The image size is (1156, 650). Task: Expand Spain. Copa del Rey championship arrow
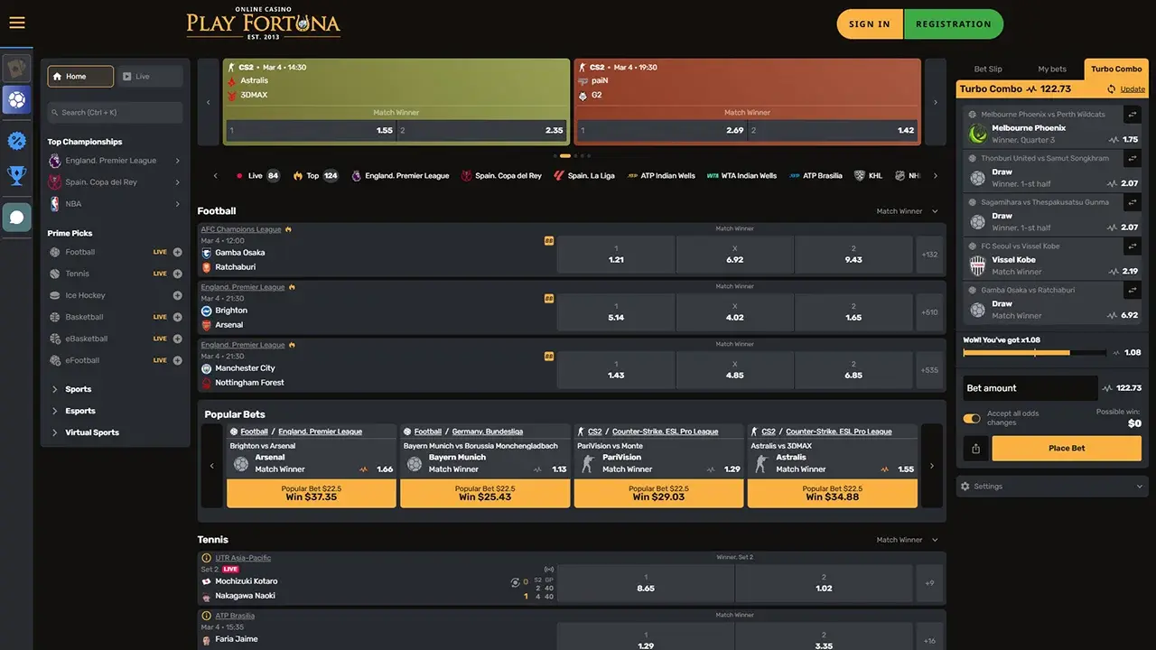pos(177,182)
